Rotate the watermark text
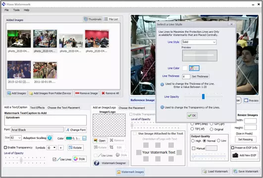 [76, 148]
